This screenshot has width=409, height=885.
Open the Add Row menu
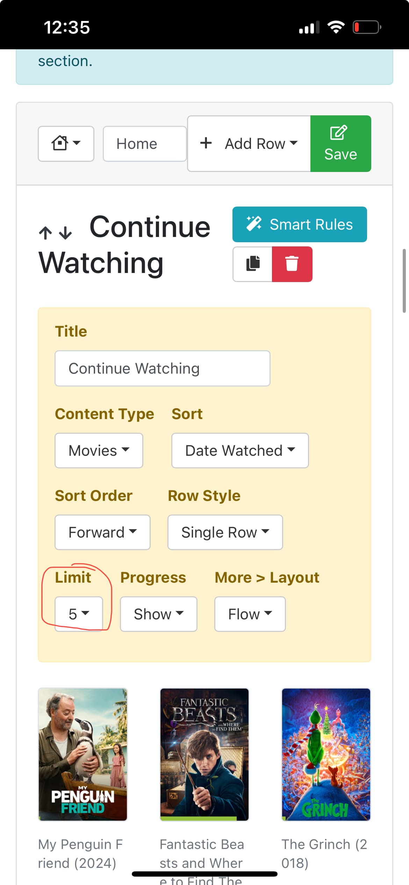pos(249,144)
